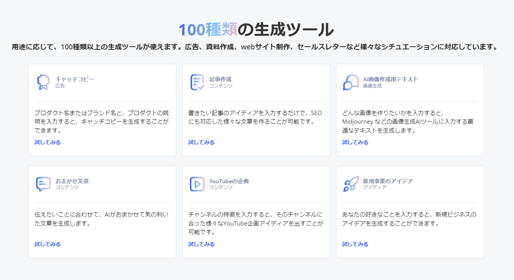The height and width of the screenshot is (280, 514).
Task: Select the キャッチコピー card title
Action: (75, 79)
